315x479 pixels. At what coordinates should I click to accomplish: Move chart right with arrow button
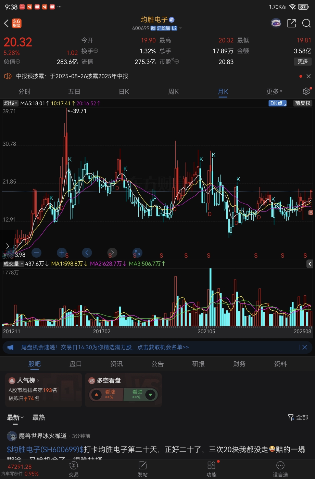tap(112, 253)
